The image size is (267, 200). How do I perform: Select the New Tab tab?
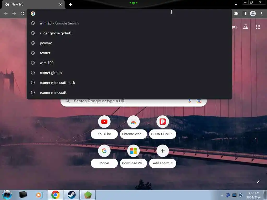[x=33, y=4]
